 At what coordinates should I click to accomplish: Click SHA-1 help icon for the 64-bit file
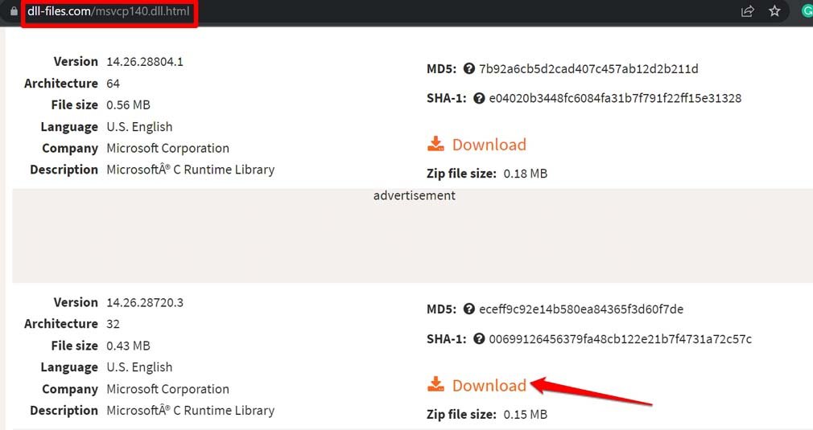point(479,99)
